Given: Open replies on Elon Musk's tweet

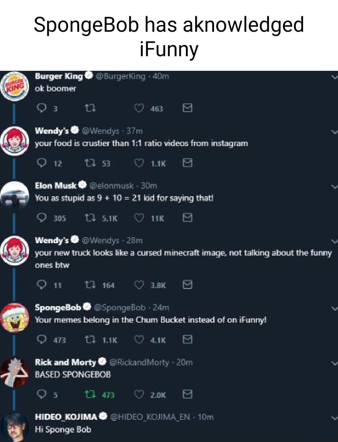Looking at the screenshot, I should 42,218.
